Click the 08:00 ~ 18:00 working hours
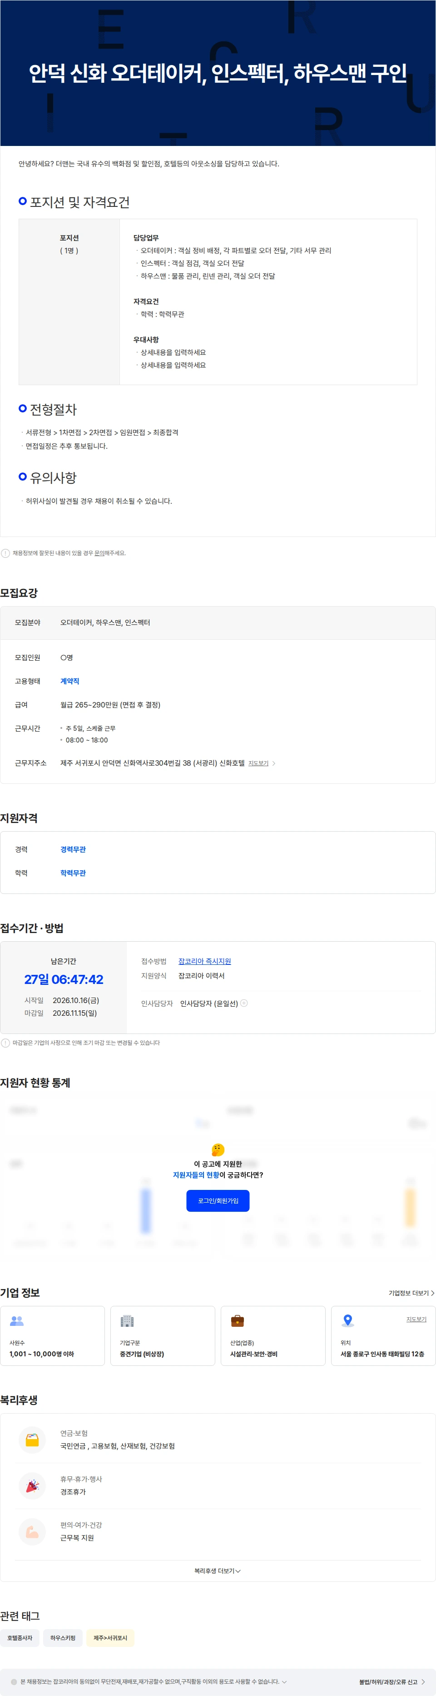Image resolution: width=436 pixels, height=1696 pixels. [x=87, y=740]
